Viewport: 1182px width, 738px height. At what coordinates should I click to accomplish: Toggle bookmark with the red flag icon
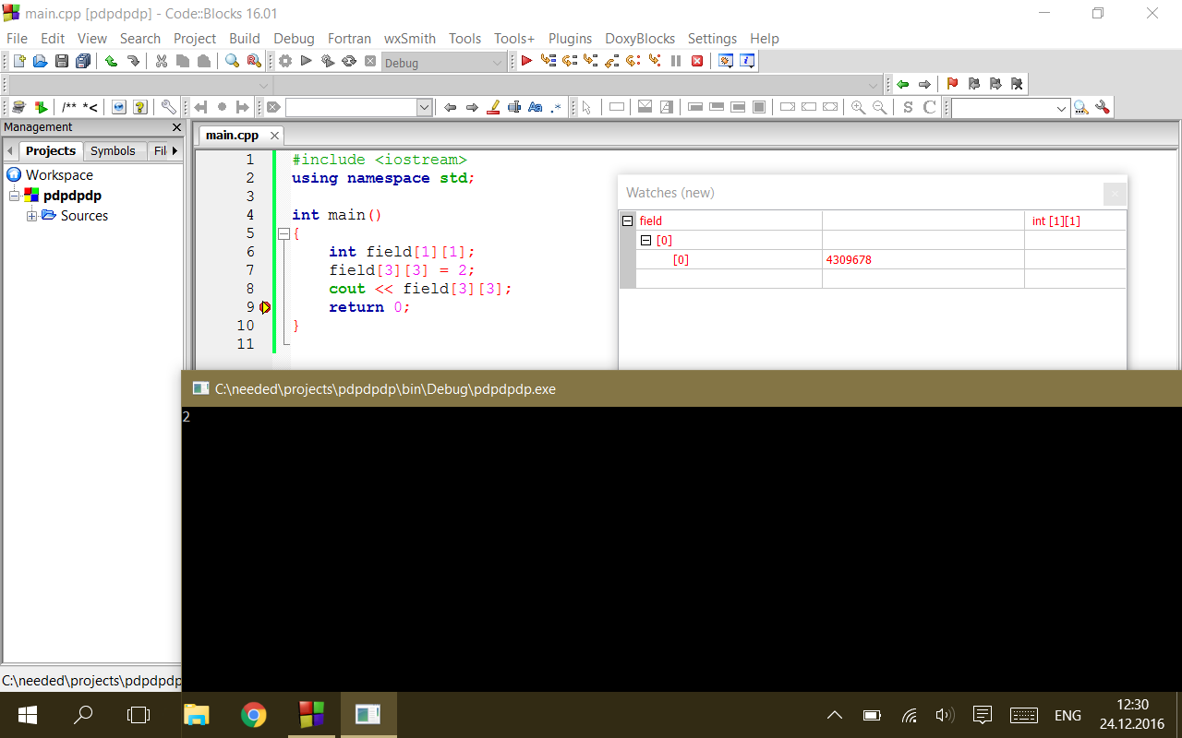(x=953, y=84)
